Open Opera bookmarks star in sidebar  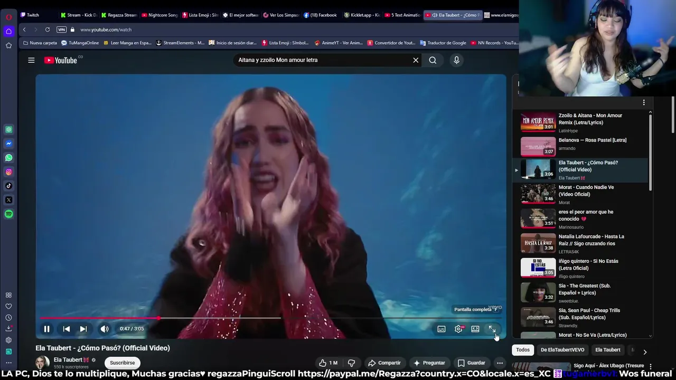[x=8, y=45]
